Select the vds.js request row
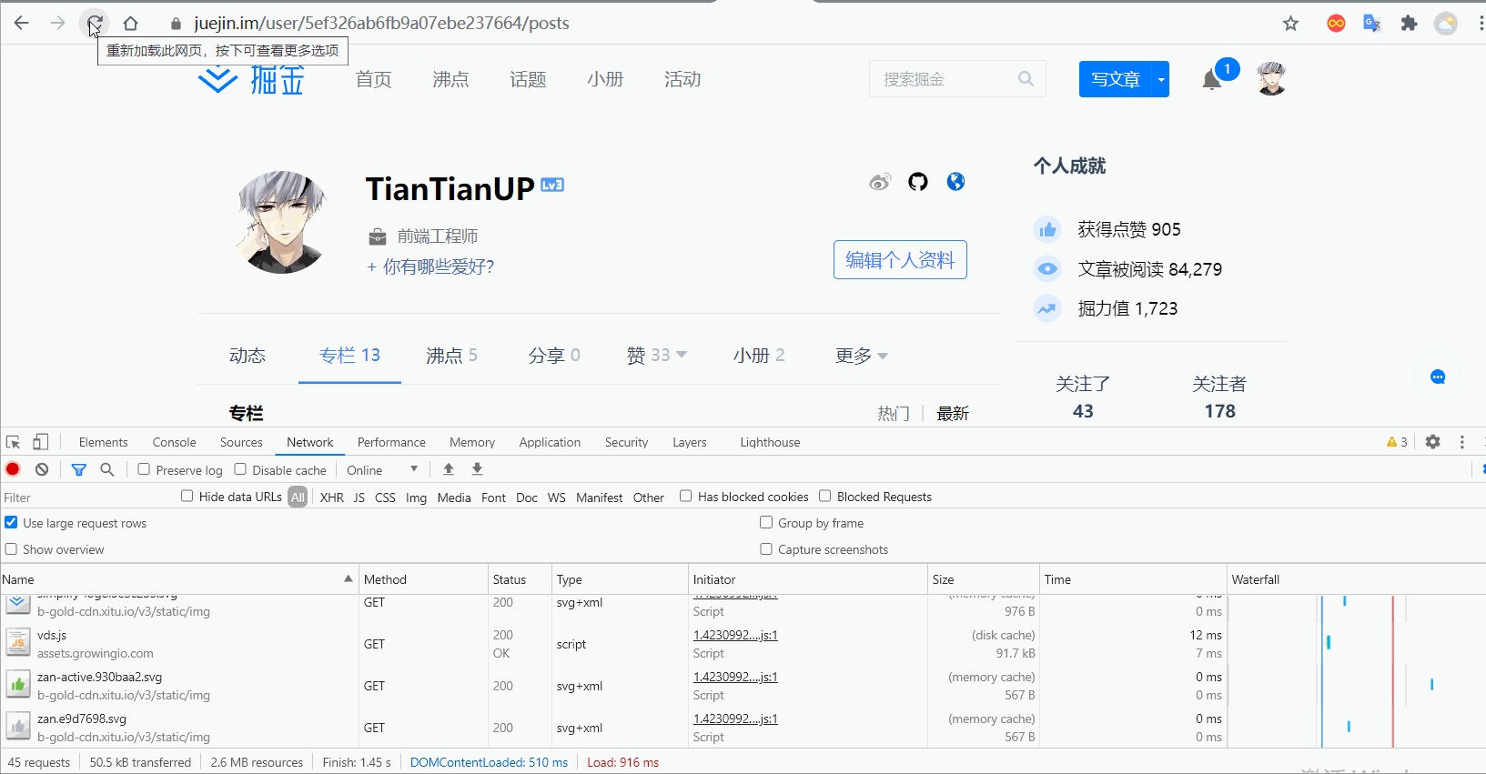1486x774 pixels. tap(613, 644)
